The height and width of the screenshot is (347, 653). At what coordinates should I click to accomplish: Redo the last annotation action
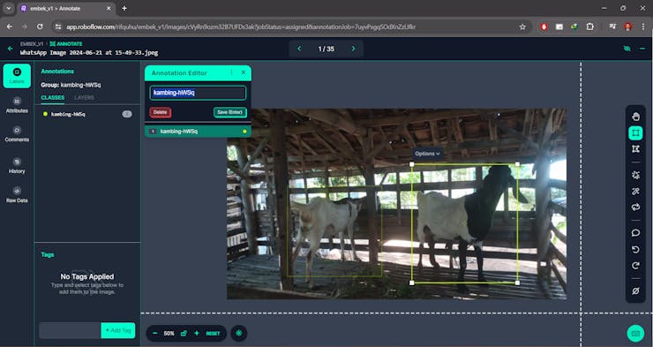pyautogui.click(x=635, y=266)
